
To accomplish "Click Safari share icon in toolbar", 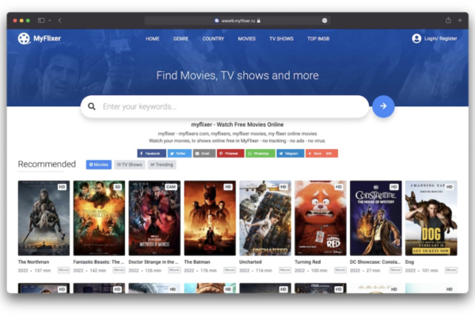I will point(448,20).
